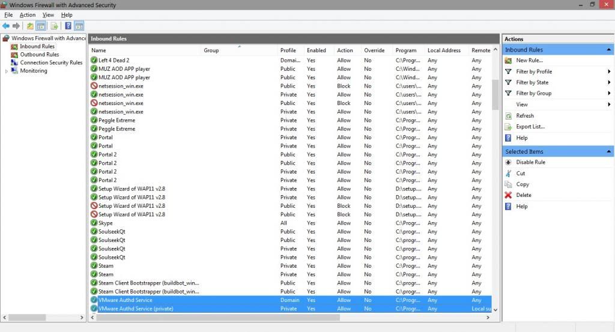Collapse the Inbound Rules actions section
The width and height of the screenshot is (615, 332).
tap(608, 50)
